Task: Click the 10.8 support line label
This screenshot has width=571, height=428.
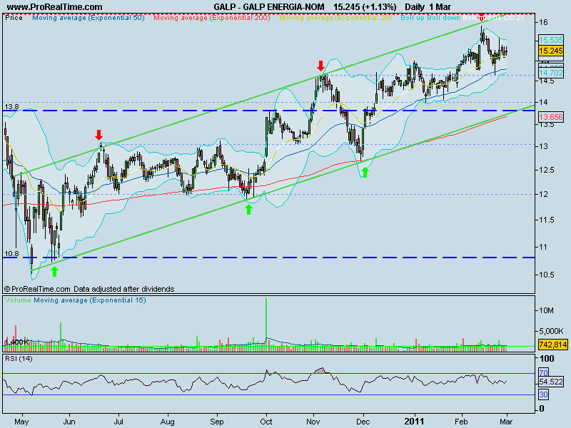Action: click(x=11, y=253)
